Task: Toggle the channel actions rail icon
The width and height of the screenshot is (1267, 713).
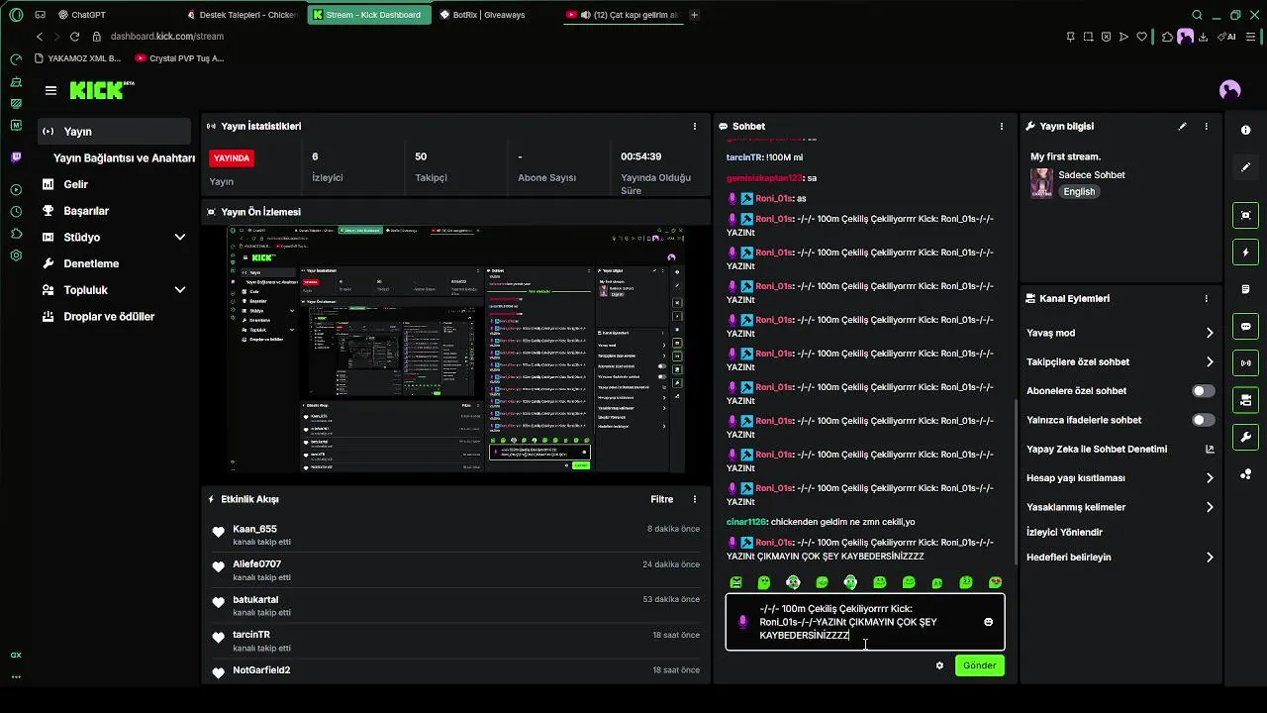Action: click(1245, 400)
